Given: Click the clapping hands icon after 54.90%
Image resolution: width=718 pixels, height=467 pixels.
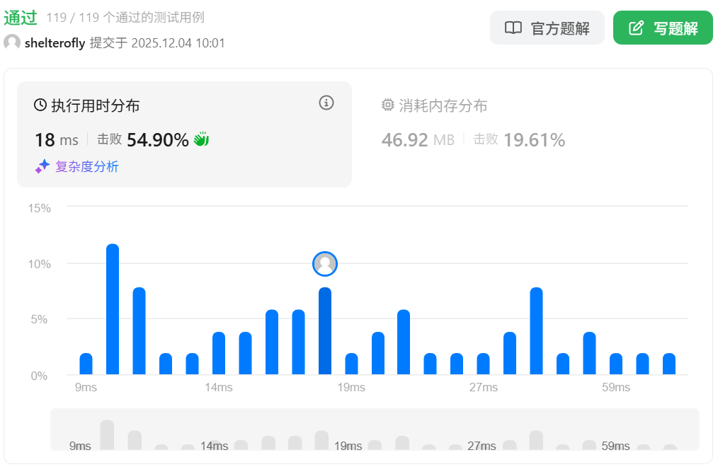Looking at the screenshot, I should click(202, 139).
